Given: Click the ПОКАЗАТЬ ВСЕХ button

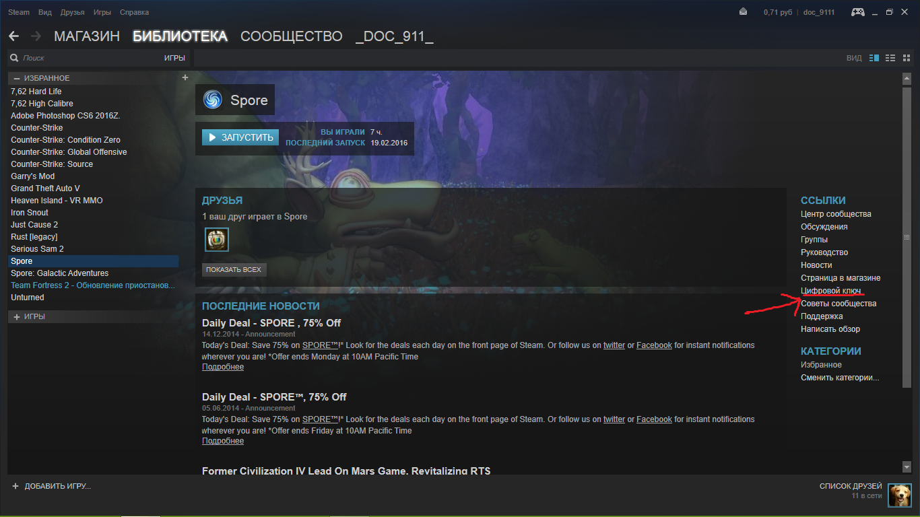Looking at the screenshot, I should click(234, 270).
